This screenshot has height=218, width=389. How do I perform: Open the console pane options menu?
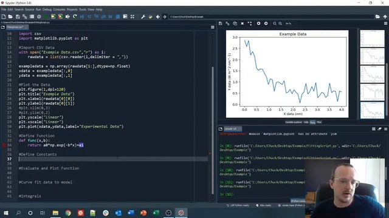click(385, 129)
